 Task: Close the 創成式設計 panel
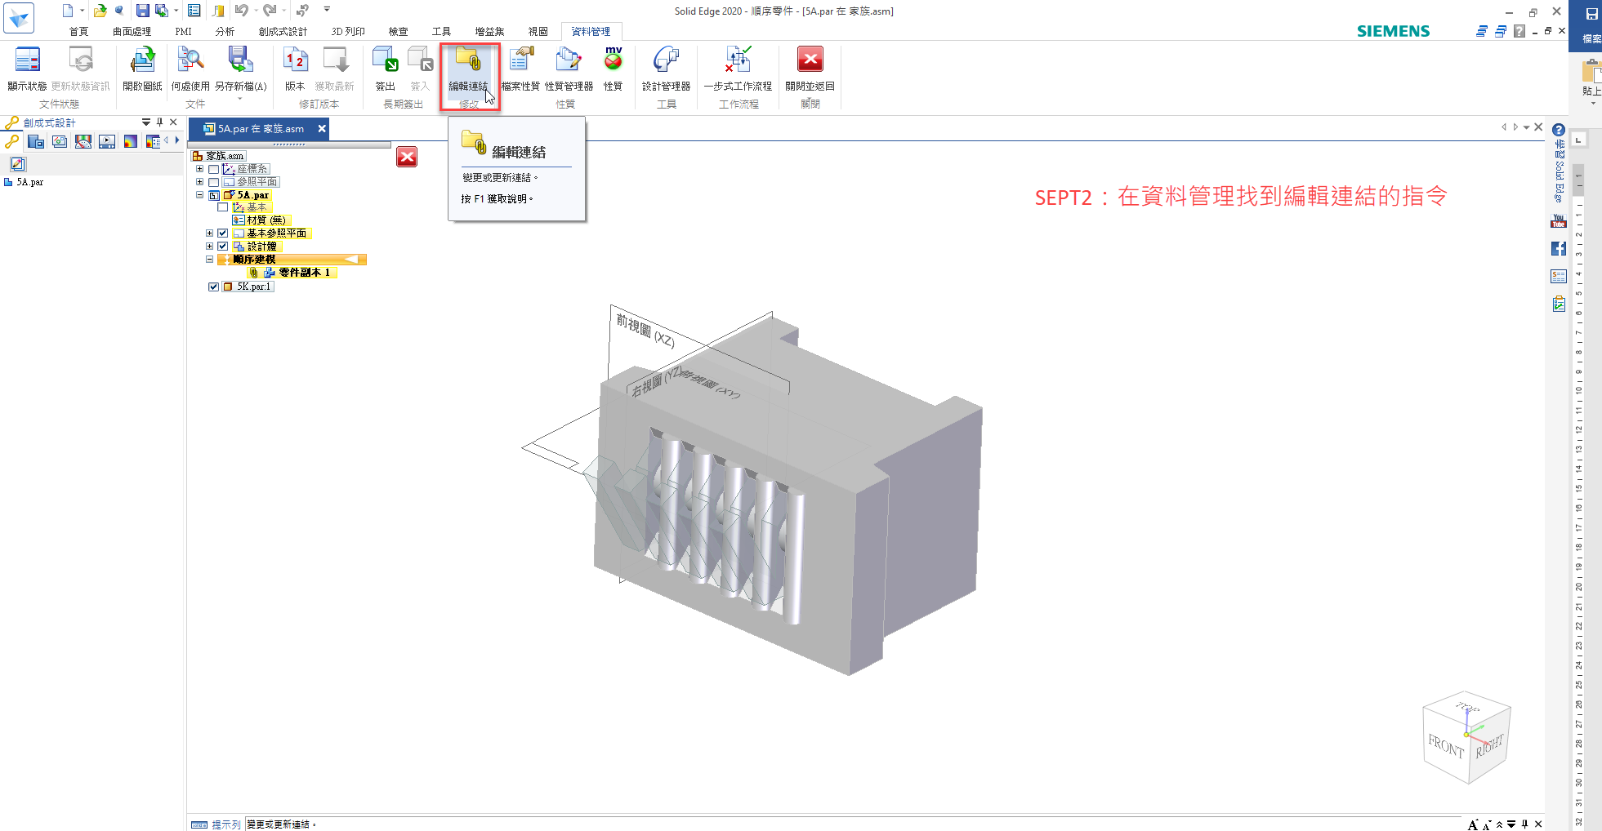173,122
